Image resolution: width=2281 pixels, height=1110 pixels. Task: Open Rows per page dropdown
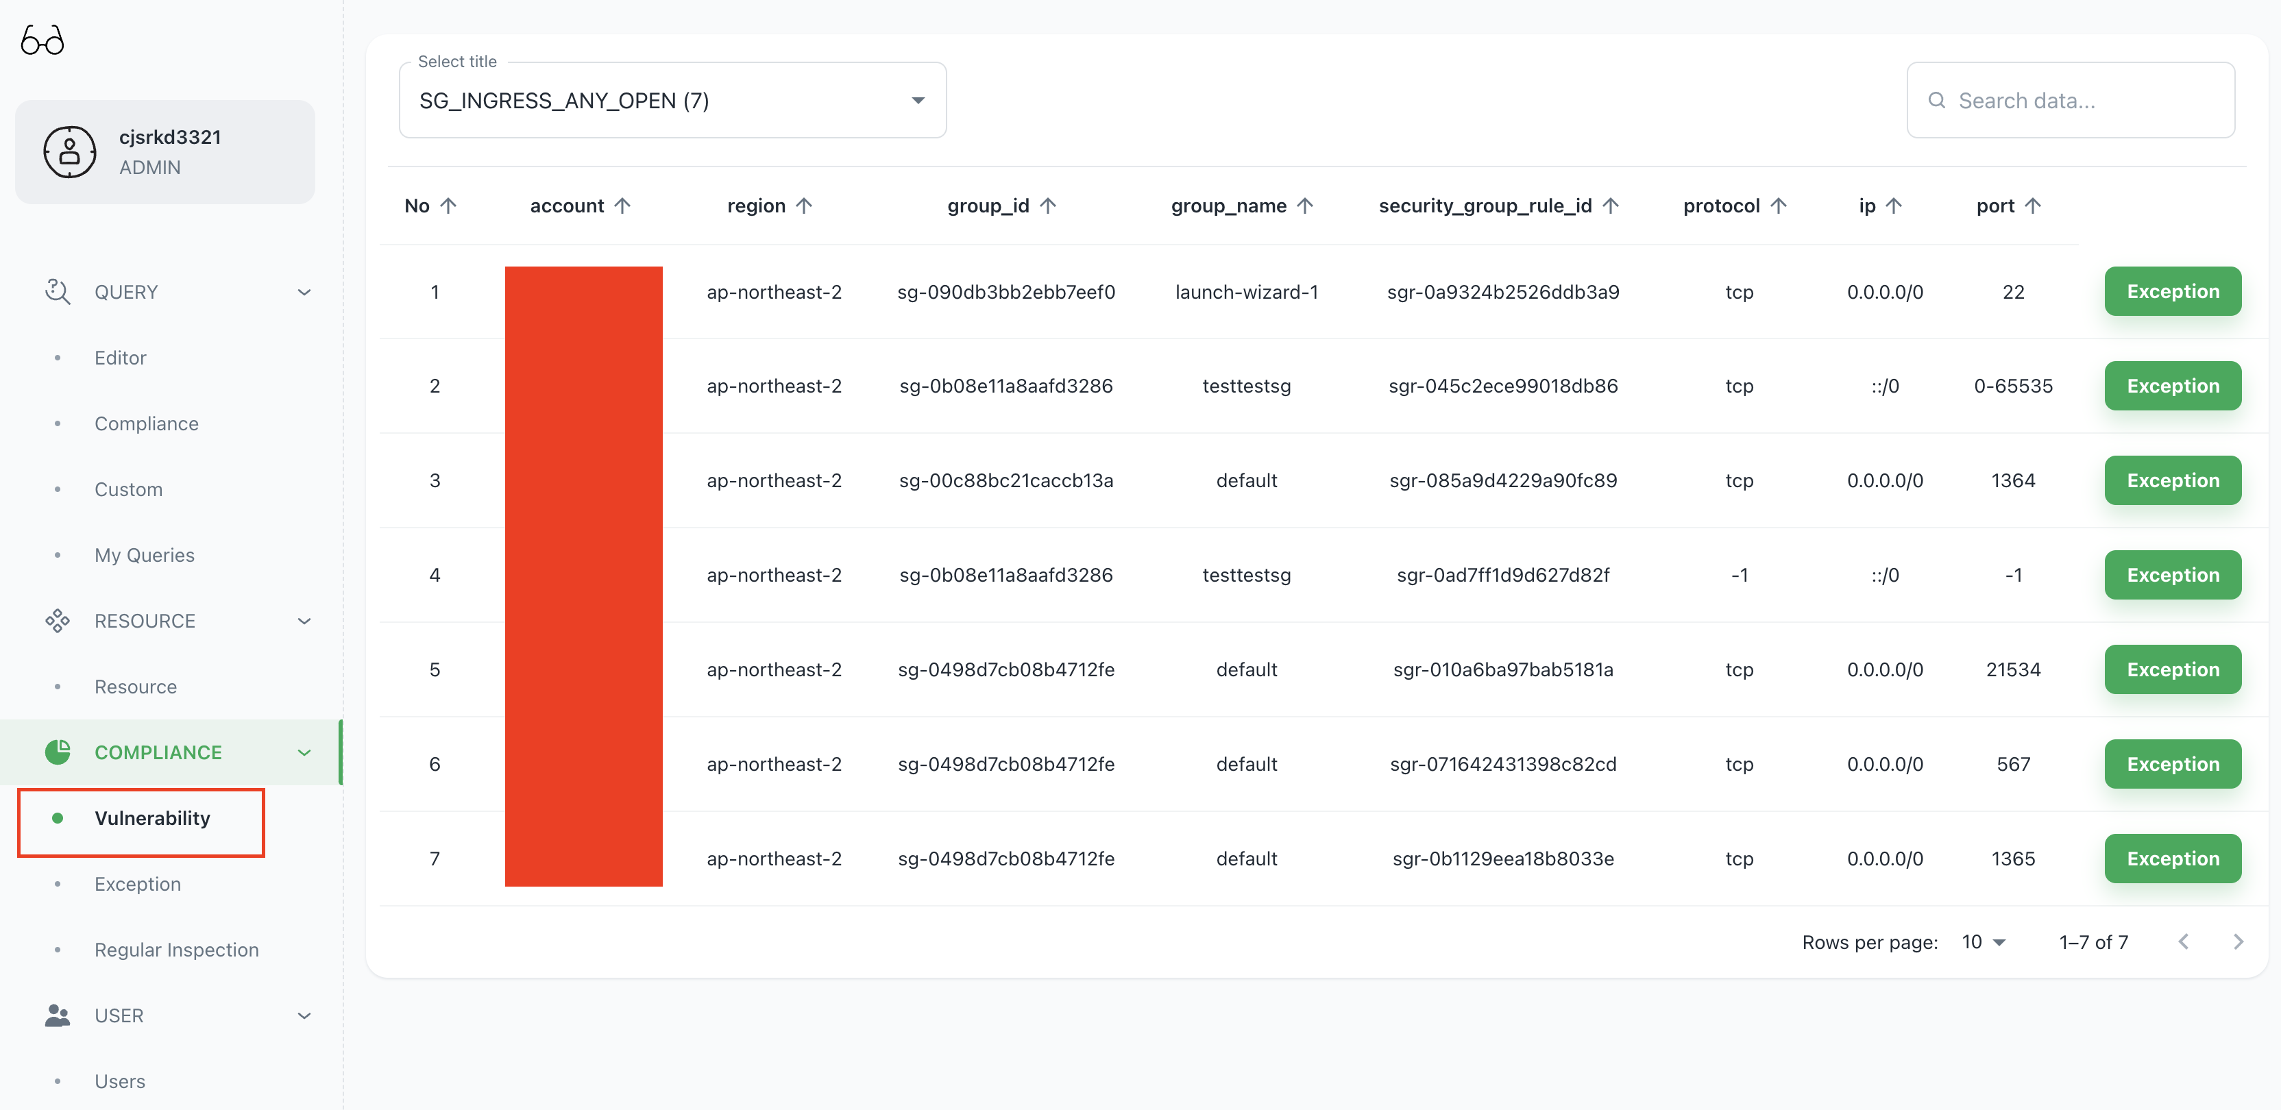1984,942
